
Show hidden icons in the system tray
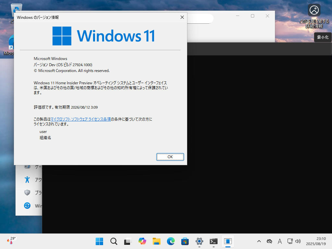259,241
